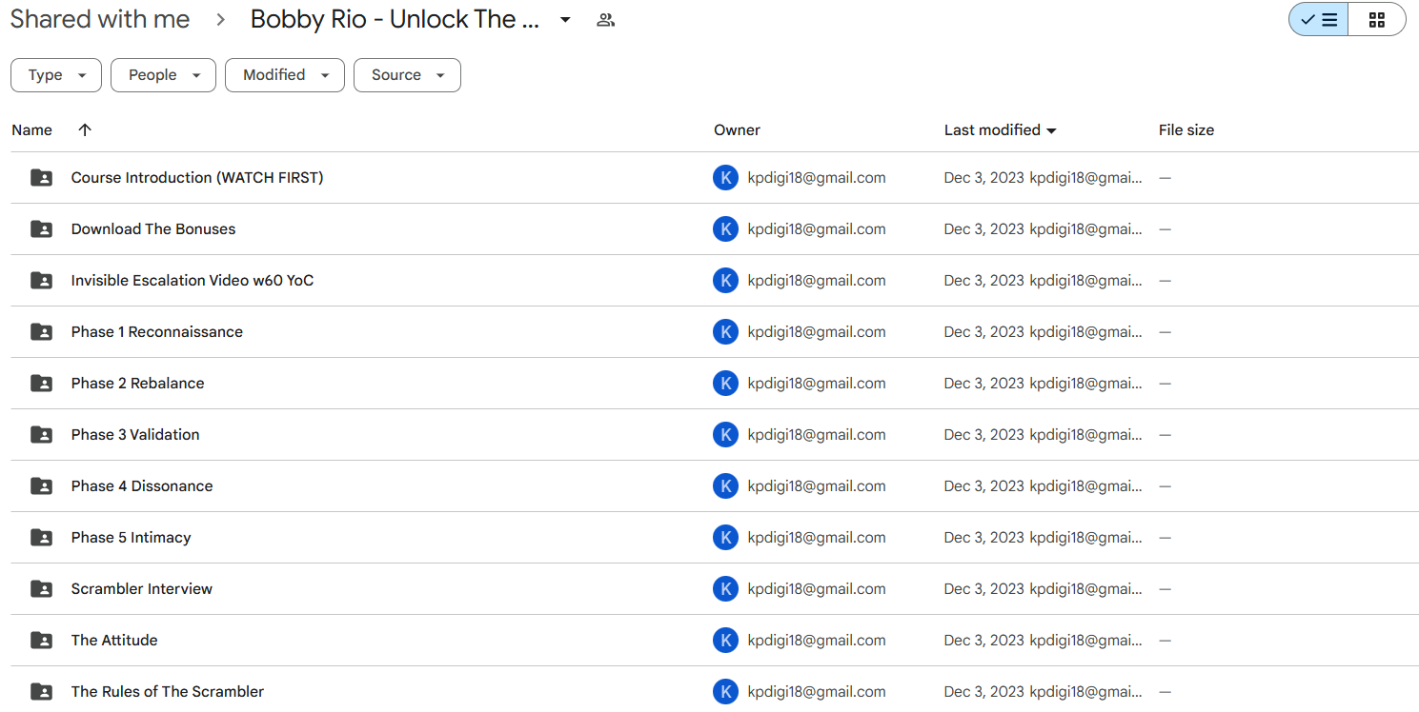Click the owner avatar in Phase 2 Rebalance row

[725, 384]
